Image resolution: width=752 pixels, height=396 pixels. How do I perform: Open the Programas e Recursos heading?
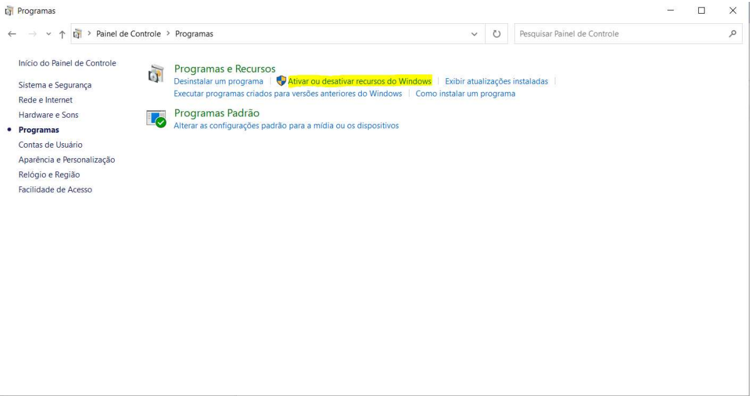pyautogui.click(x=225, y=69)
